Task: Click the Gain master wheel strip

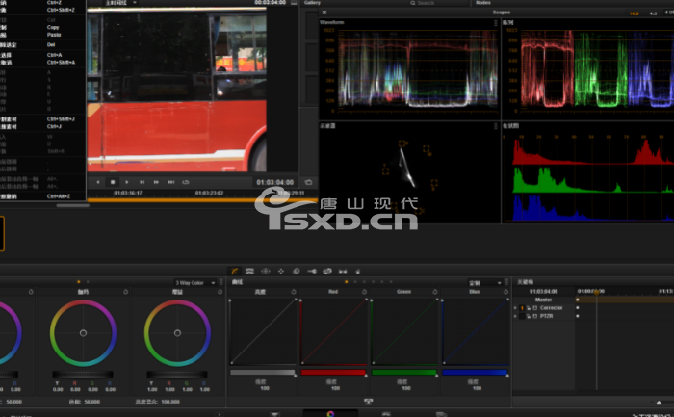Action: (x=176, y=375)
